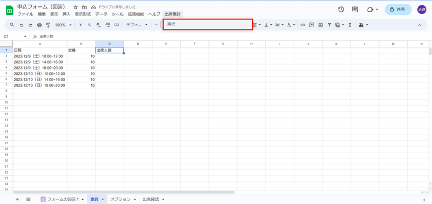
Task: Click the search menus magnifier icon
Action: pyautogui.click(x=12, y=25)
